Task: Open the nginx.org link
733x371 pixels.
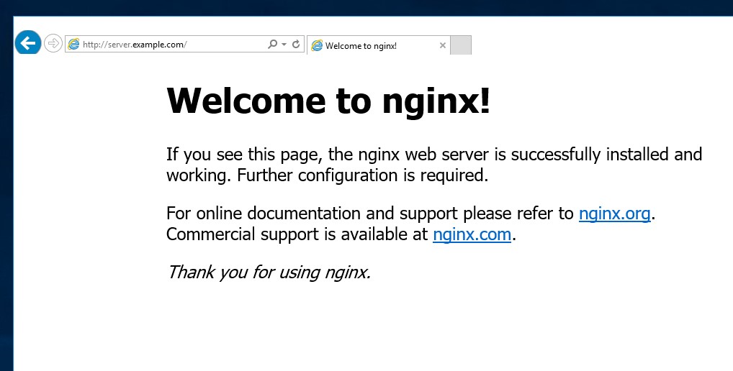Action: (614, 214)
